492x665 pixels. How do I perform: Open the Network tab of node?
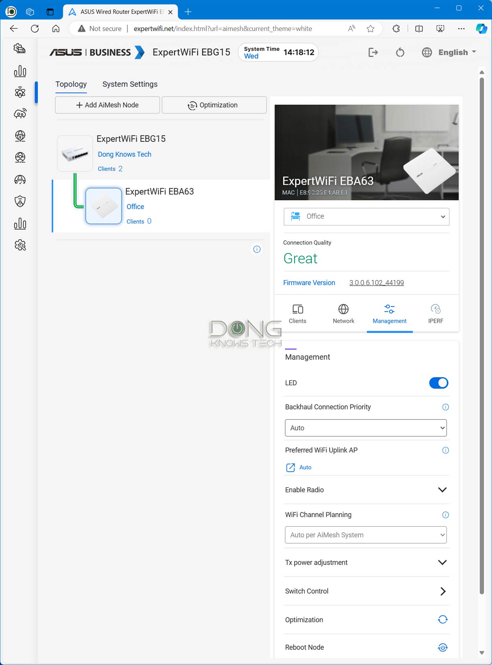344,314
